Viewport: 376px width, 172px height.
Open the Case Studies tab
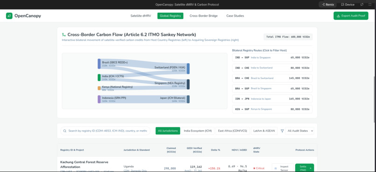(235, 16)
